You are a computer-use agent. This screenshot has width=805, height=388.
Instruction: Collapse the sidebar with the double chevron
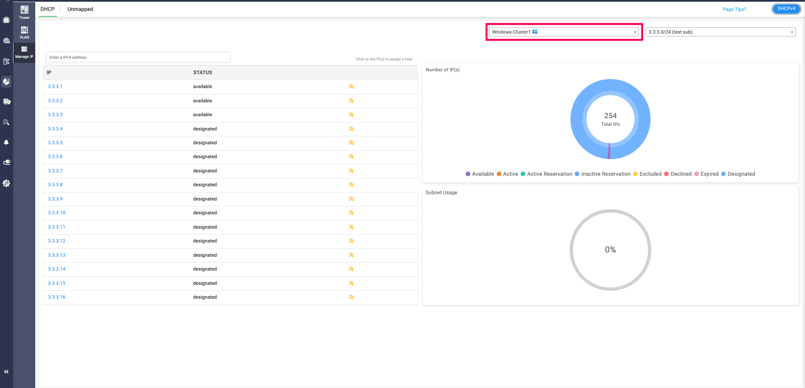pos(6,372)
